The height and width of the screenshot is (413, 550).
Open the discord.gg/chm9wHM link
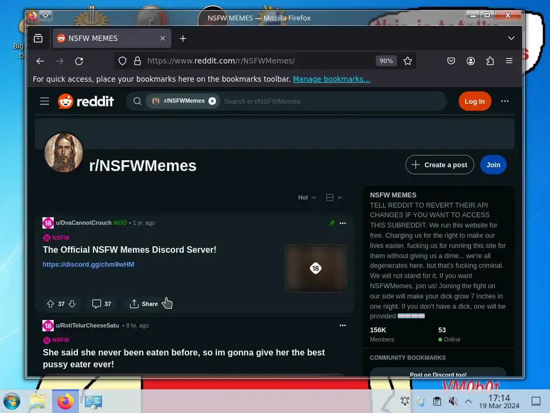point(89,265)
